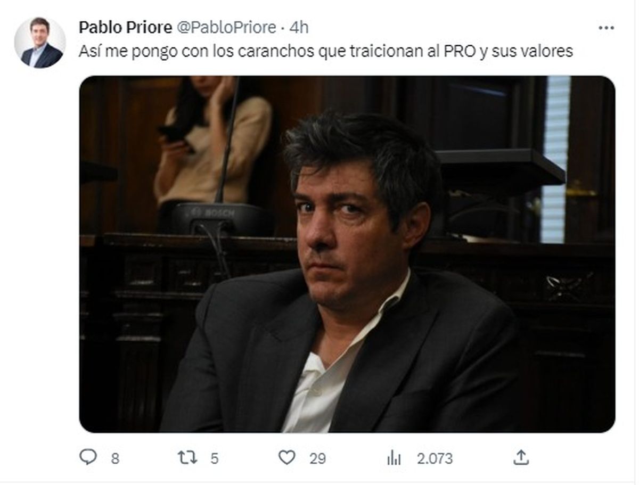This screenshot has height=485, width=639.
Task: Open view analytics bar chart icon
Action: (x=394, y=457)
